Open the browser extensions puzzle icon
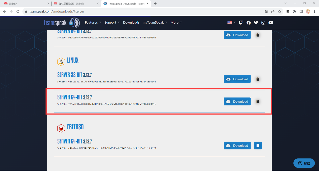319x171 pixels. pos(295,12)
